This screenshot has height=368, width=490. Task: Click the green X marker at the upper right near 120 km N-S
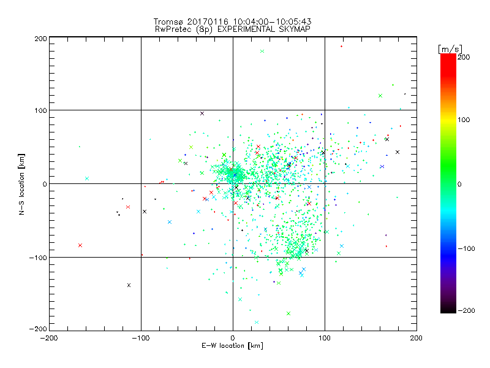point(380,96)
